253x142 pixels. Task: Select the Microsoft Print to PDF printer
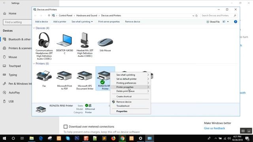64,76
